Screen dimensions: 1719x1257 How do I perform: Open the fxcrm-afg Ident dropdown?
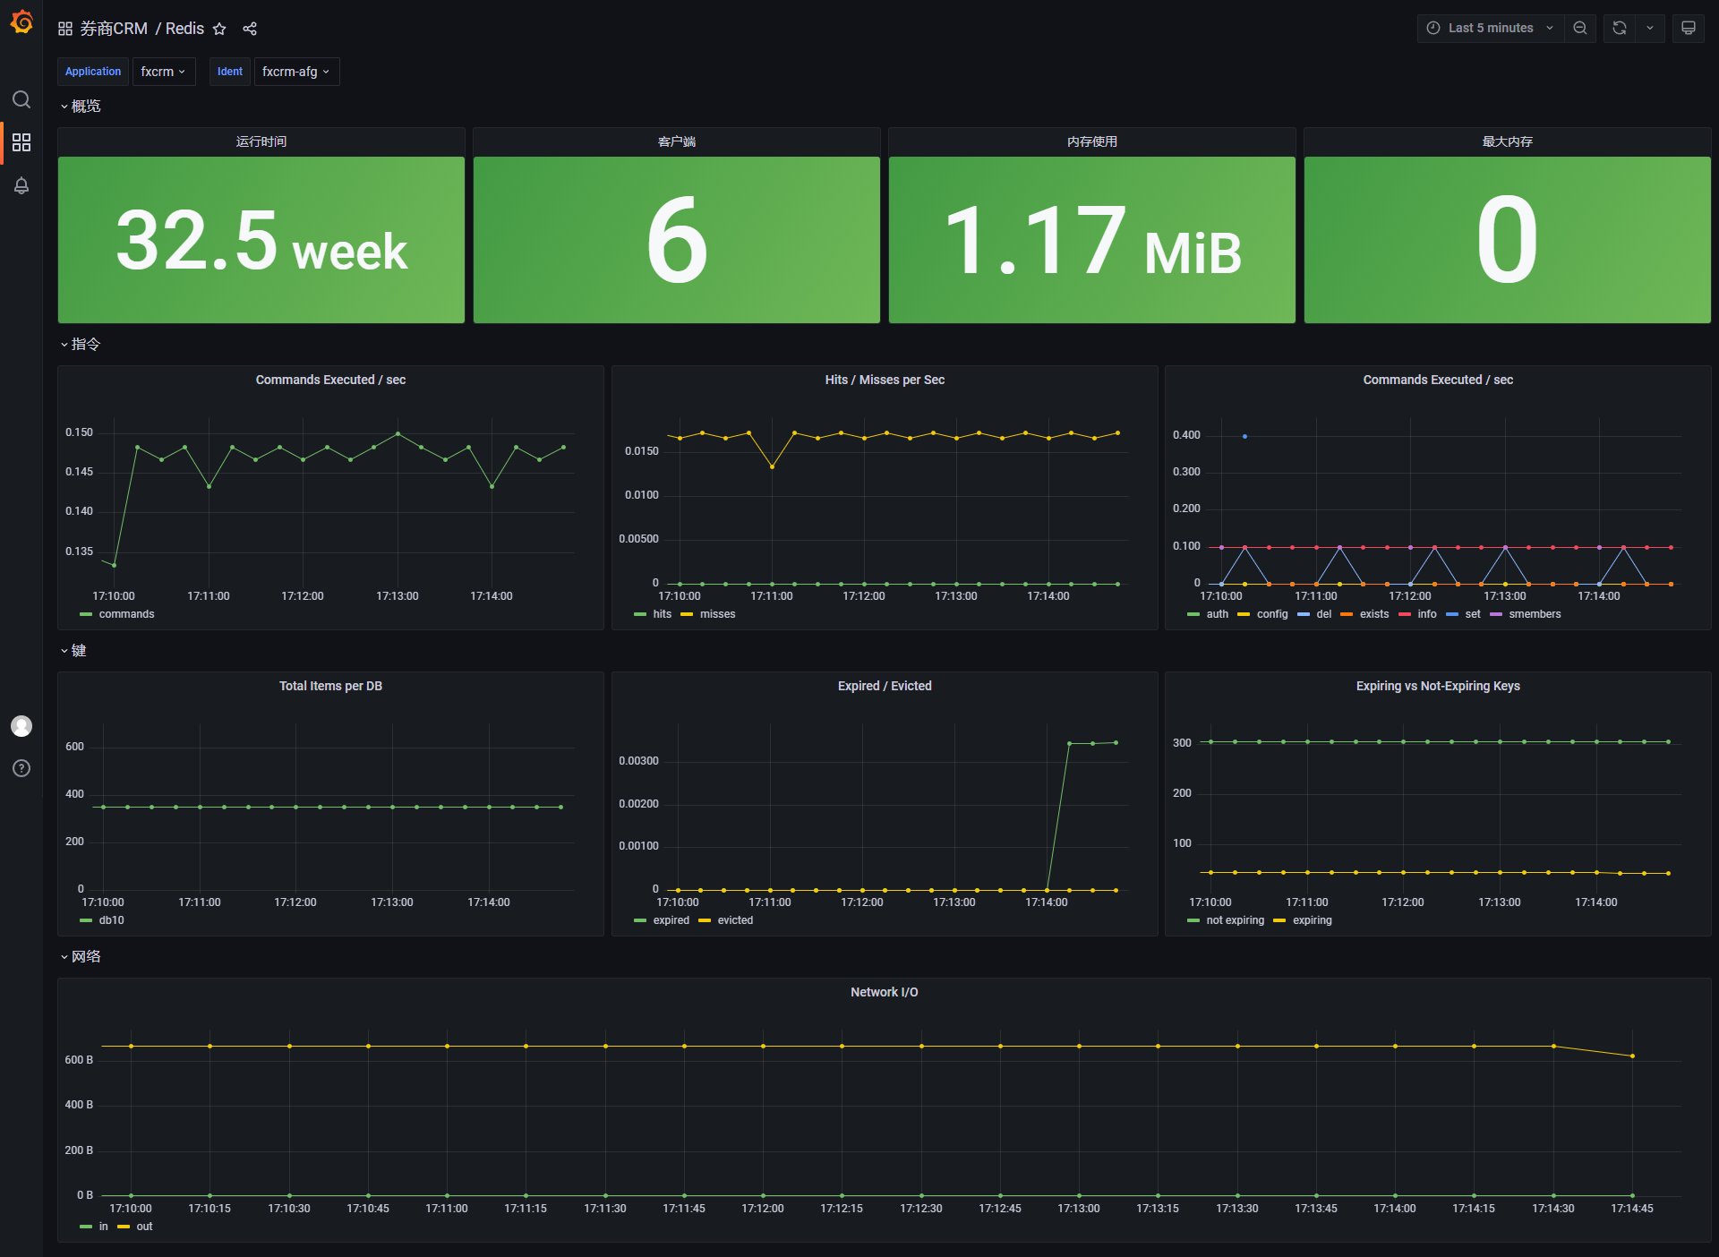pyautogui.click(x=296, y=72)
